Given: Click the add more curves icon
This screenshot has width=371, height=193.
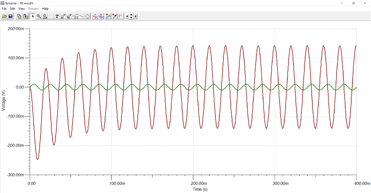Looking at the screenshot, I should (x=108, y=16).
